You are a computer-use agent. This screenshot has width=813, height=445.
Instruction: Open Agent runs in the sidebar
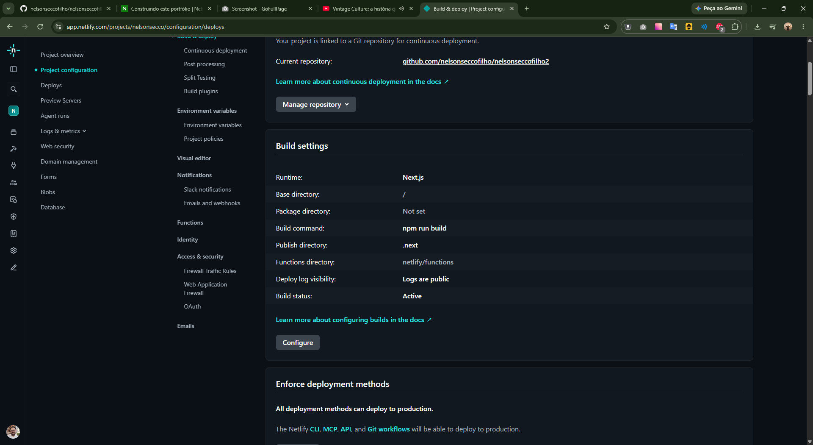tap(55, 116)
